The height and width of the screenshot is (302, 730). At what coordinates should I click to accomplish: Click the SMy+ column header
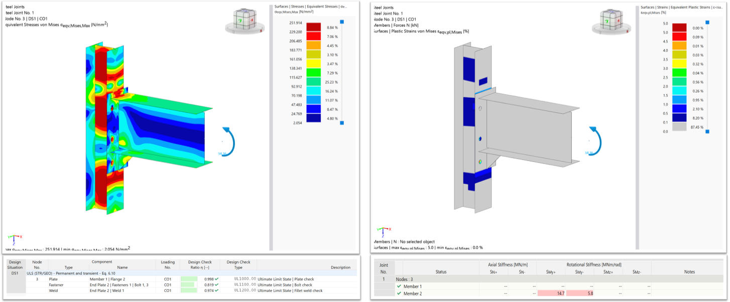[551, 271]
